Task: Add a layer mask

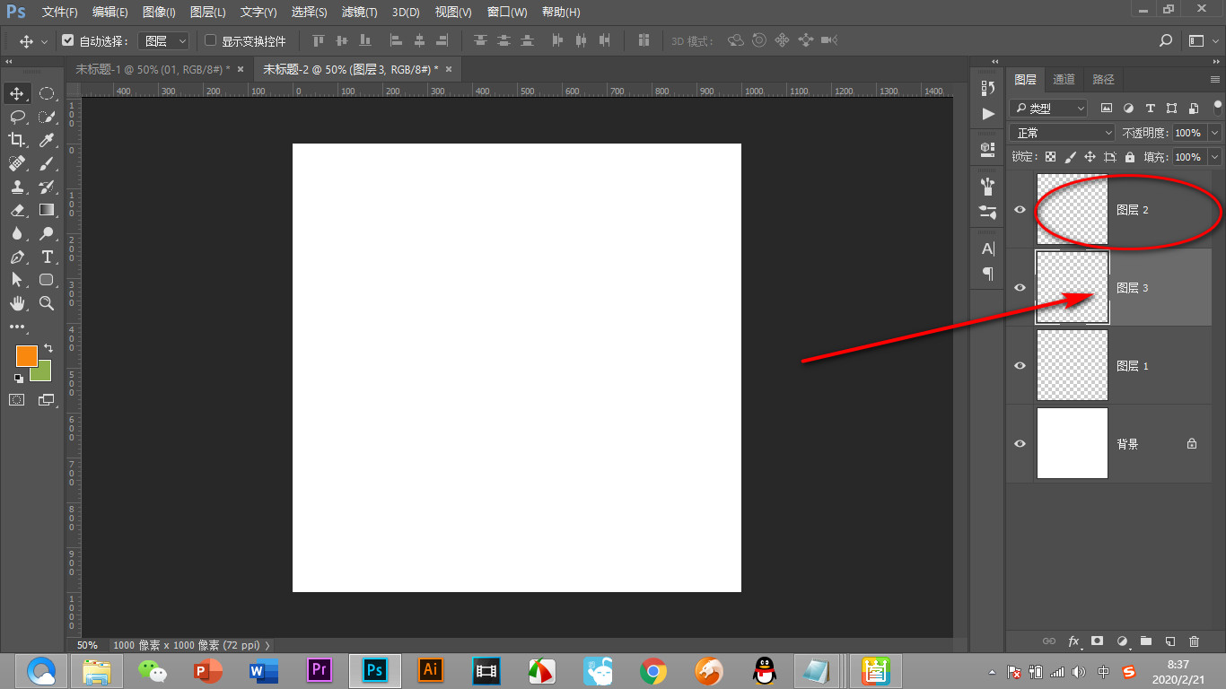Action: pos(1097,641)
